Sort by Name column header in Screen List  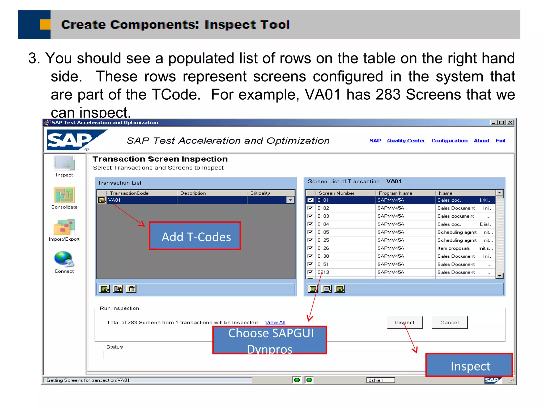click(466, 193)
